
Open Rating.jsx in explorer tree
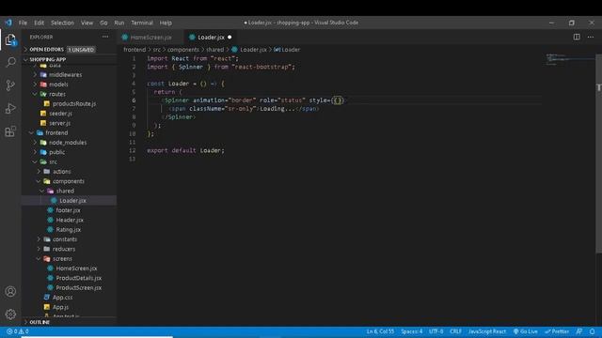(69, 229)
